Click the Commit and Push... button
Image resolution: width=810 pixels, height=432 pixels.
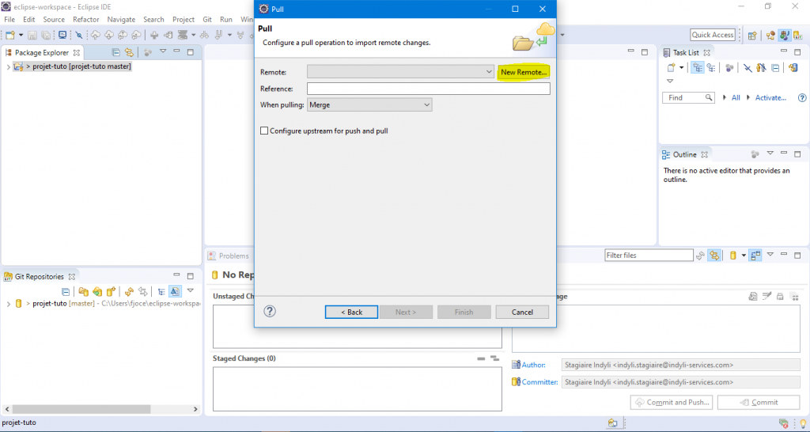click(x=672, y=402)
